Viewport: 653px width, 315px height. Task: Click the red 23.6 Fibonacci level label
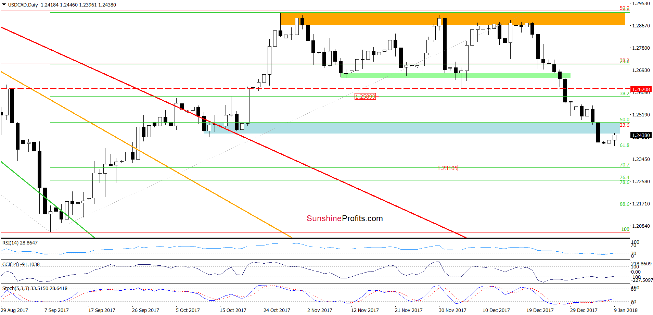[x=625, y=125]
